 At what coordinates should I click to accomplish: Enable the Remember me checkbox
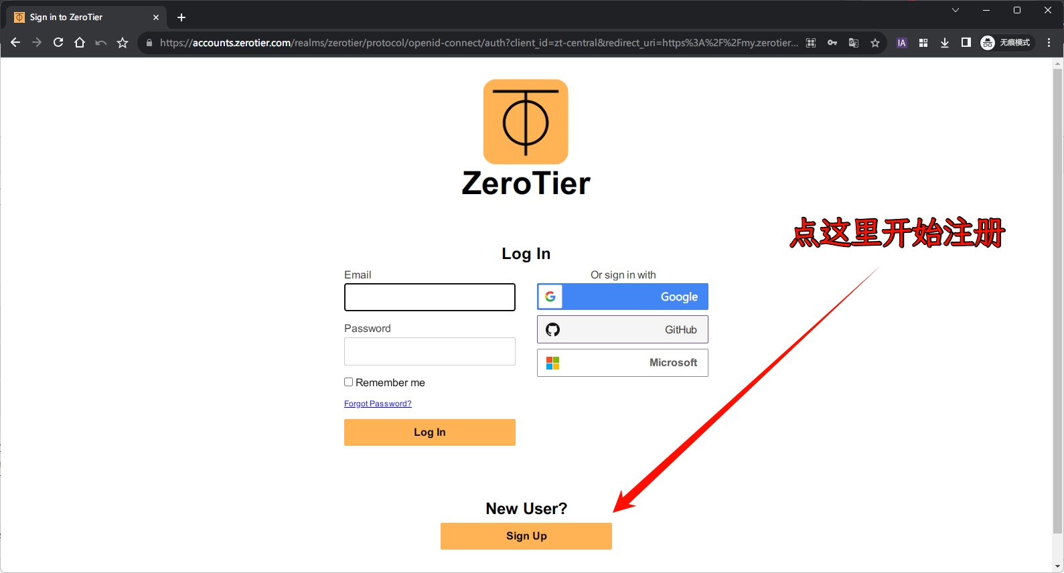349,382
